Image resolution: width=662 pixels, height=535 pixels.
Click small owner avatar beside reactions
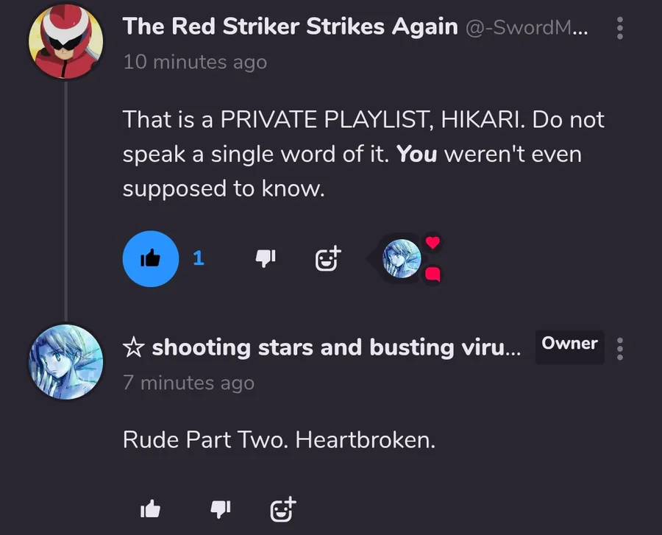(402, 258)
